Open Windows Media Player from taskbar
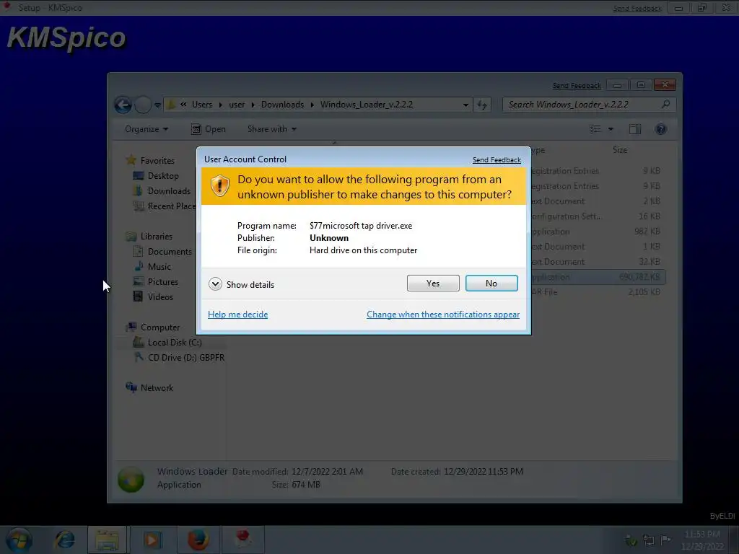739x554 pixels. click(152, 540)
